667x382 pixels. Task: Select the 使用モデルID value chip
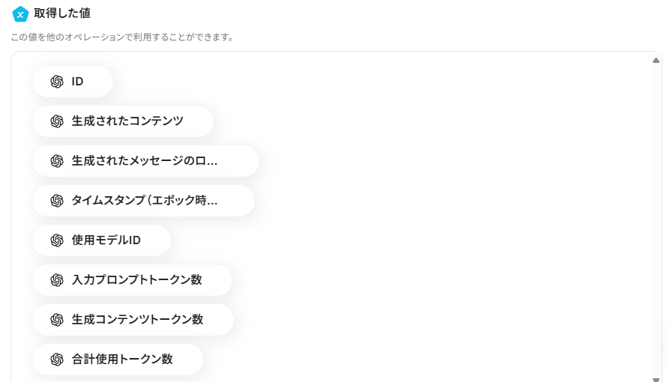coord(102,240)
